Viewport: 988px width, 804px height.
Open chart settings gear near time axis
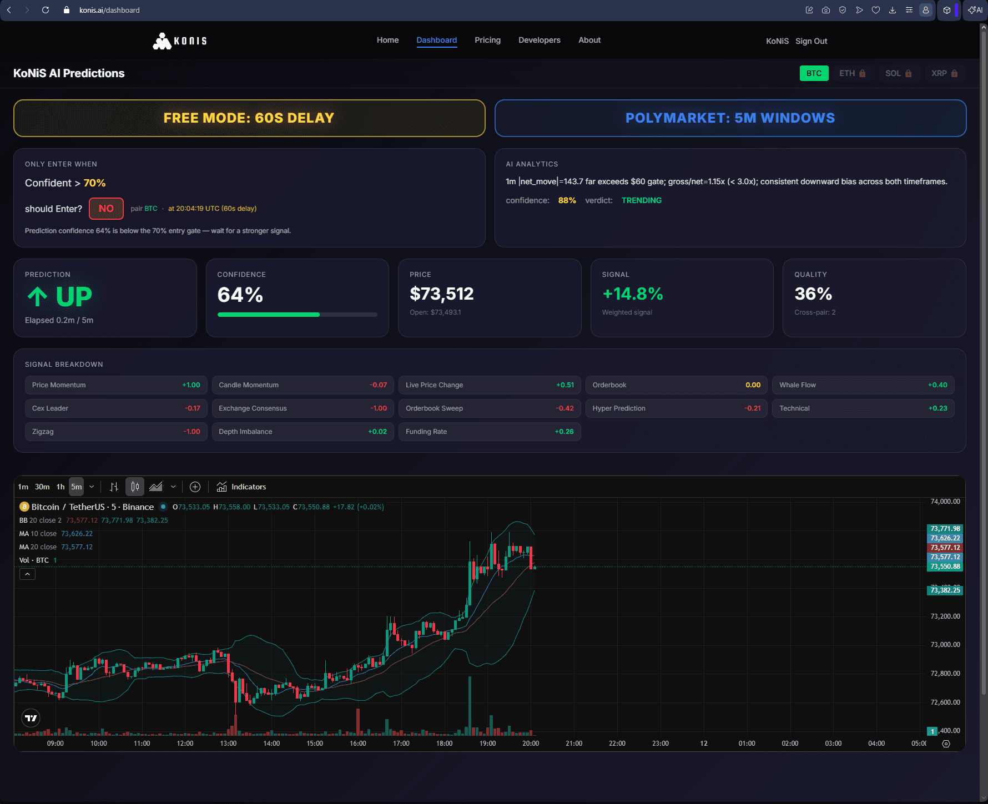946,744
